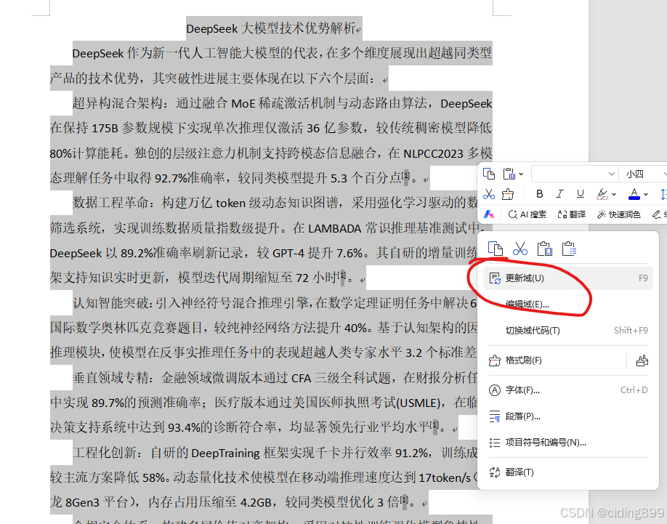Apply the text highlight pen
The height and width of the screenshot is (524, 667).
pos(602,194)
